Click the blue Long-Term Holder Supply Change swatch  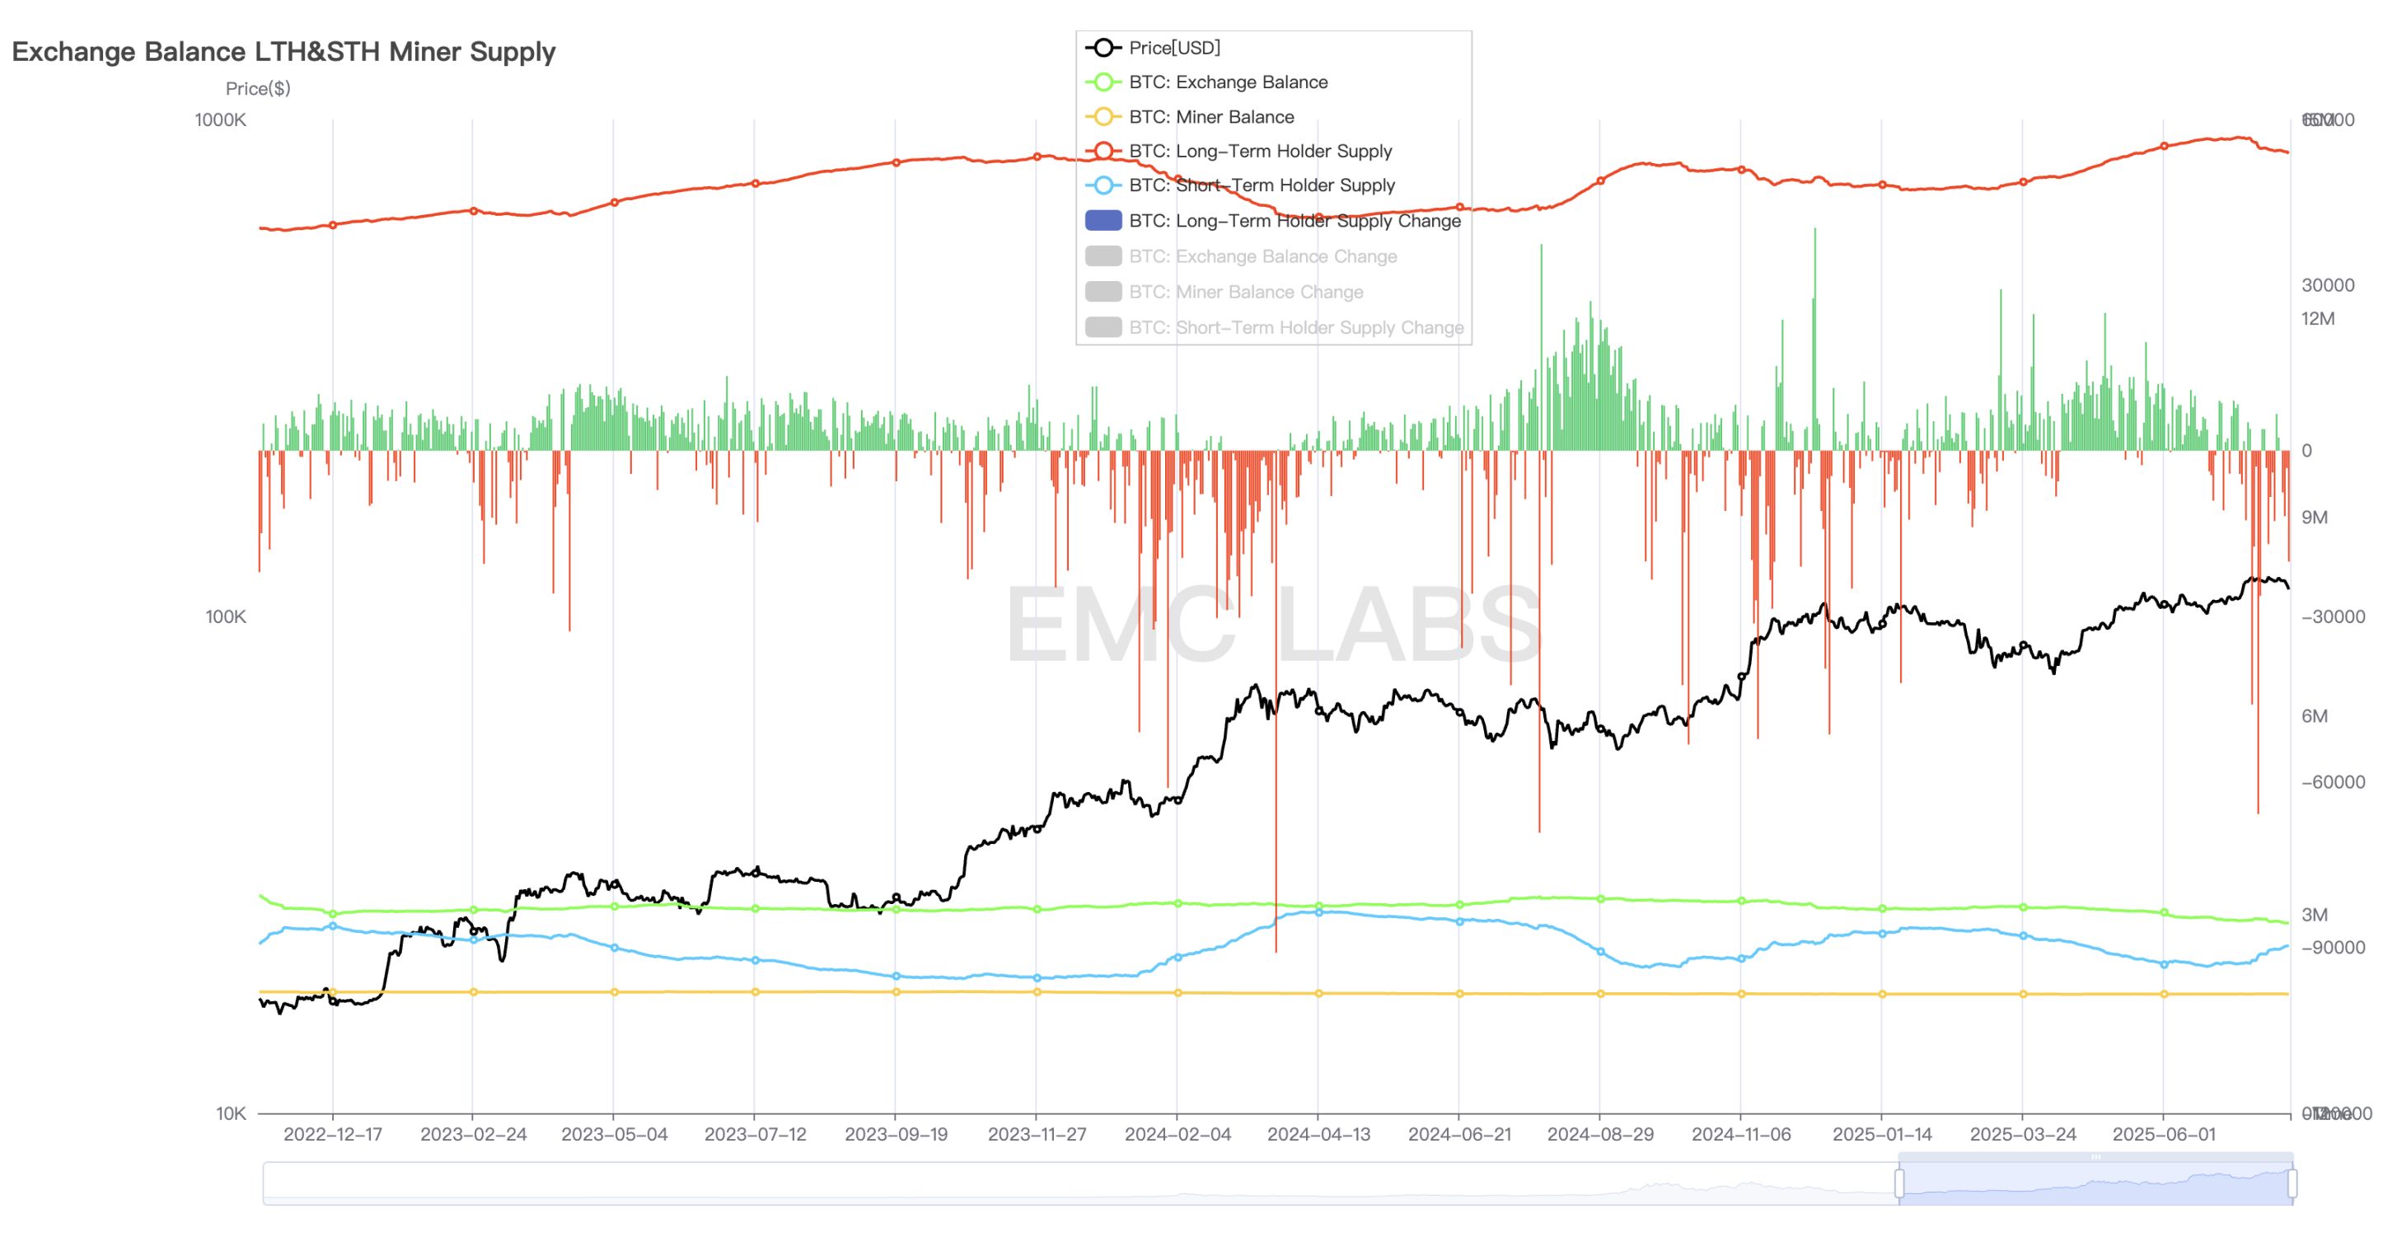(x=1103, y=221)
